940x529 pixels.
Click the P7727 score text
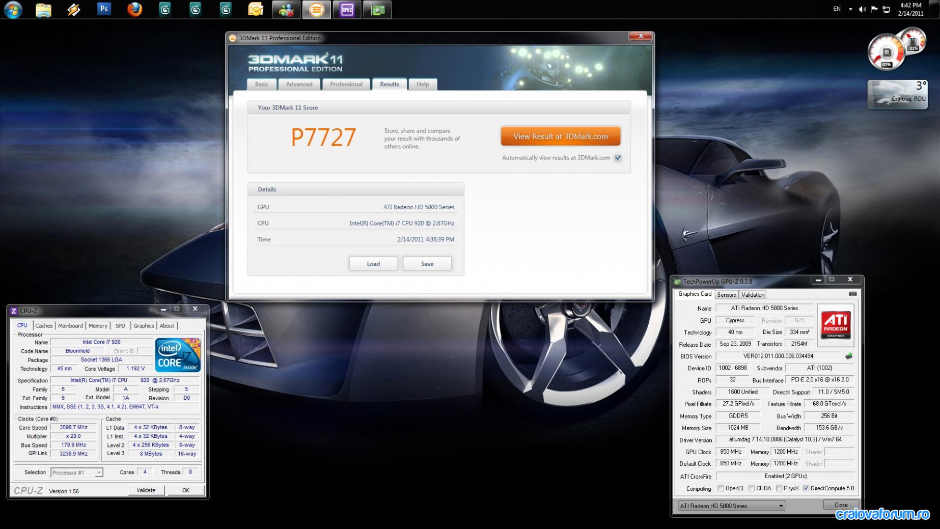[x=323, y=138]
